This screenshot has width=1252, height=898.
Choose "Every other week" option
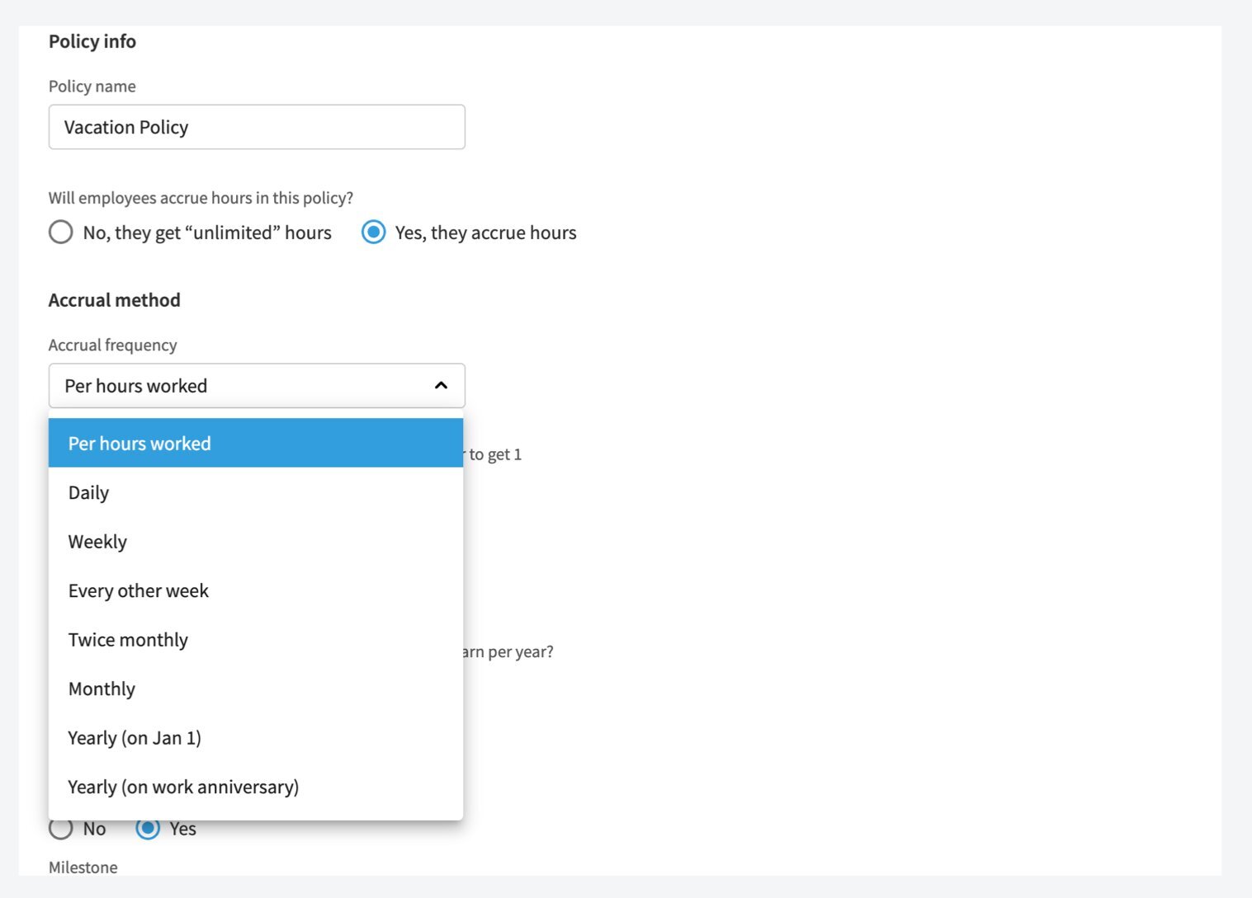(x=139, y=591)
